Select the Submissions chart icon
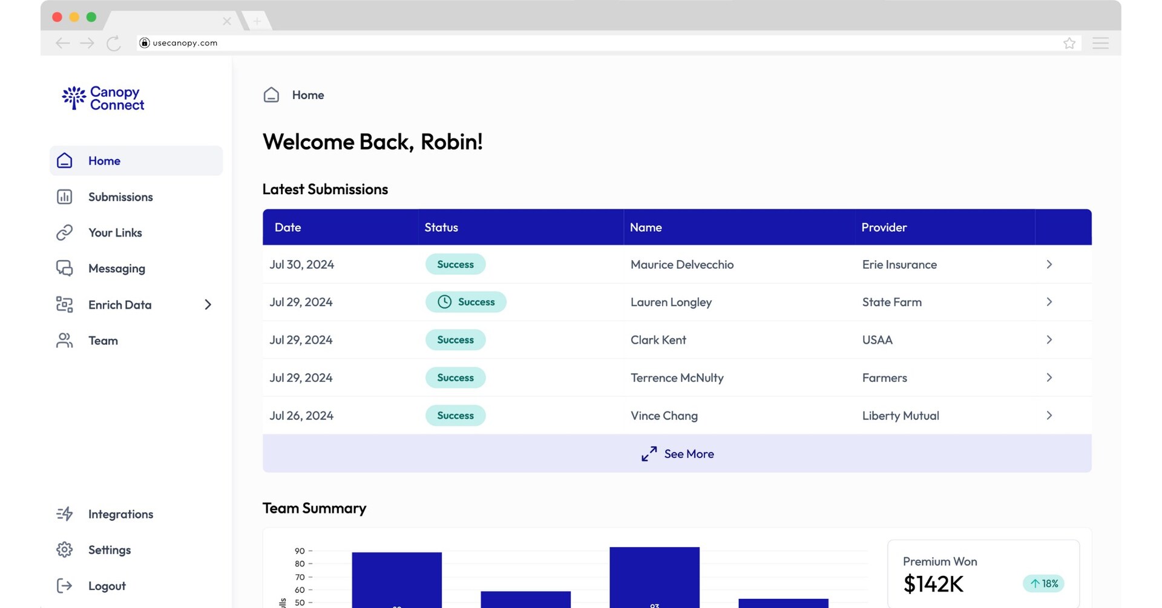The width and height of the screenshot is (1162, 608). [x=64, y=197]
